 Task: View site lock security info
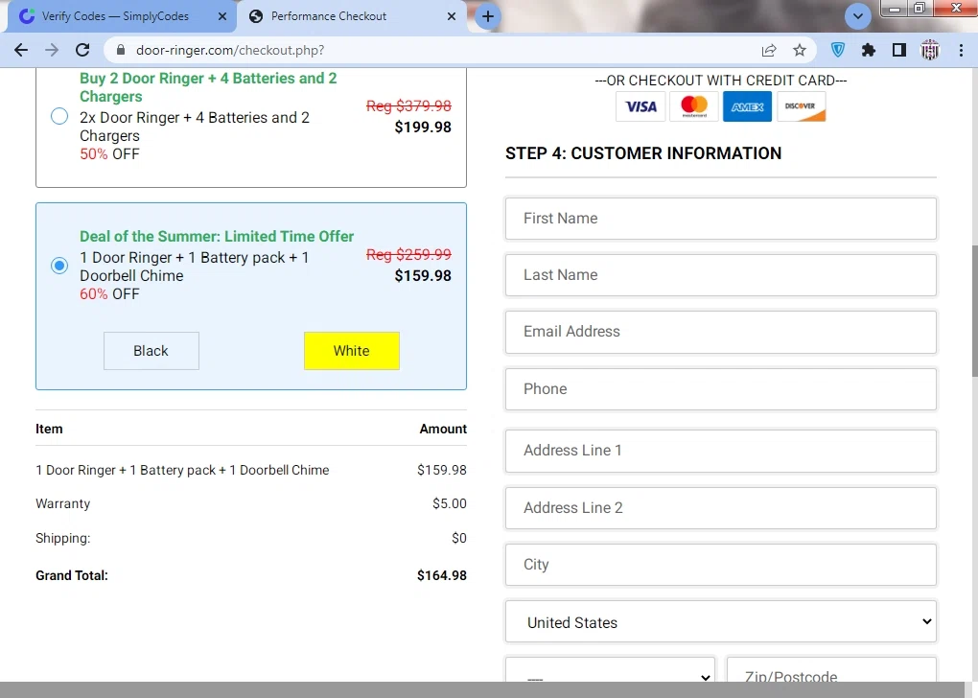tap(121, 51)
